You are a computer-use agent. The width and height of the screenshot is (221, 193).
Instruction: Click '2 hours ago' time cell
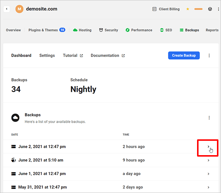[x=134, y=147]
